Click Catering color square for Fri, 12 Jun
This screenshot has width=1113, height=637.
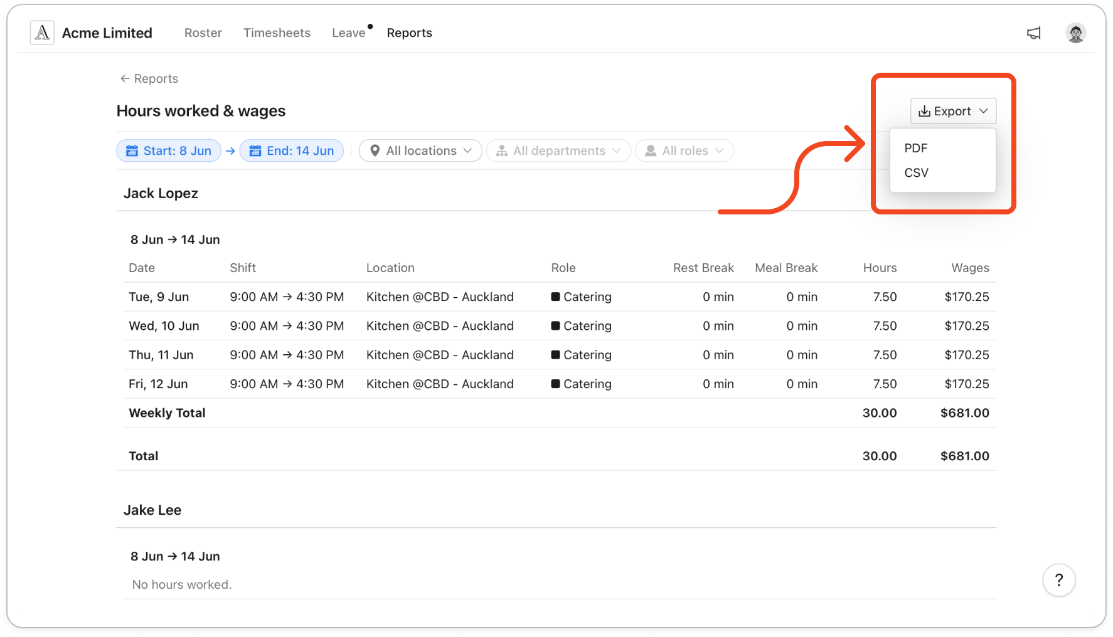coord(555,384)
